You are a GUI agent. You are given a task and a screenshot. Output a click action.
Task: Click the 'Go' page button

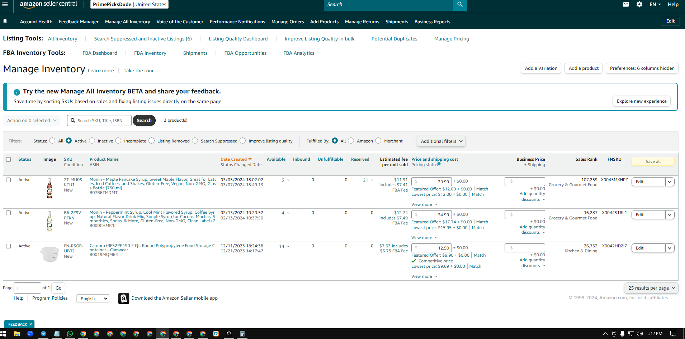coord(58,288)
